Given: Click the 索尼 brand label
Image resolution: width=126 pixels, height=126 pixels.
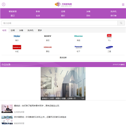Looking at the screenshot, I should point(48,40).
